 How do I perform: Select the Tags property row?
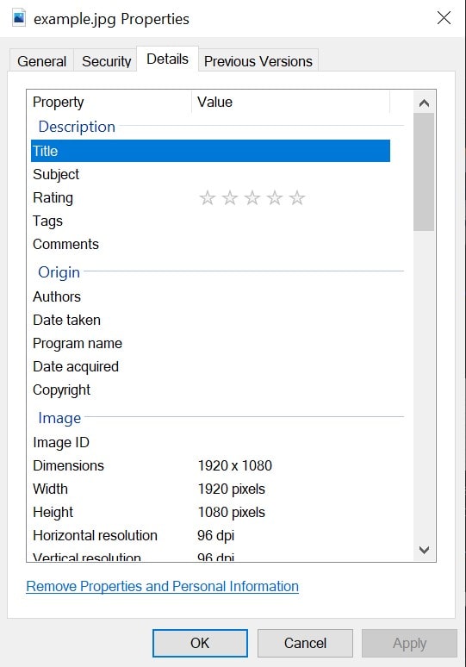coord(210,221)
